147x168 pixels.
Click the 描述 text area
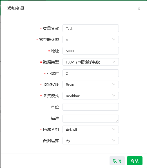pyautogui.click(x=91, y=119)
